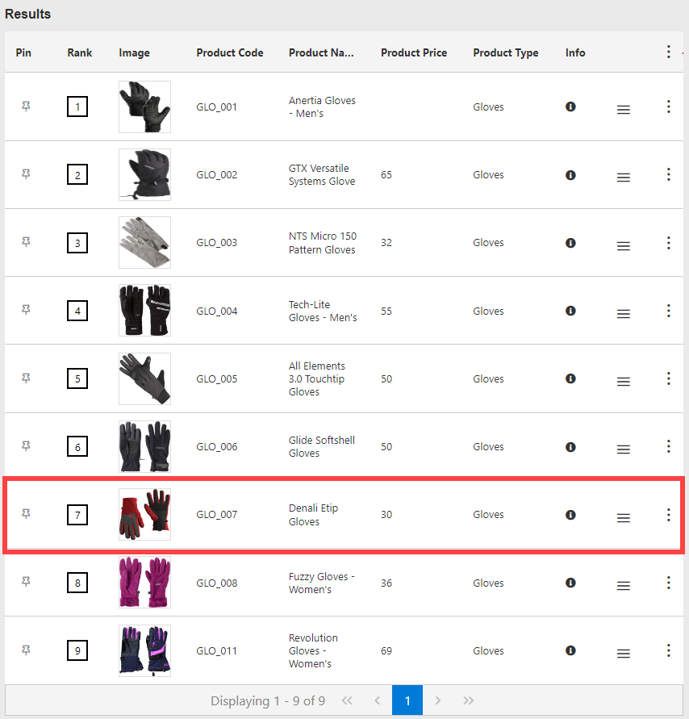The width and height of the screenshot is (689, 719).
Task: Open info for GTX Versatile Systems Glove
Action: (x=570, y=174)
